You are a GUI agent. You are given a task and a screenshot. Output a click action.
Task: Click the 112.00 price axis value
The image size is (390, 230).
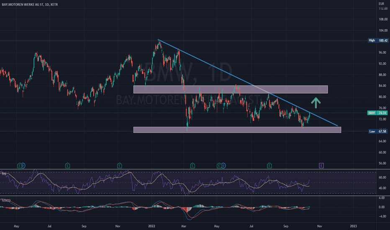coord(383,8)
